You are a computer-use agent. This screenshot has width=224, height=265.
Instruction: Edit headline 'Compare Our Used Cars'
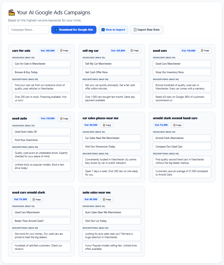(x=182, y=147)
